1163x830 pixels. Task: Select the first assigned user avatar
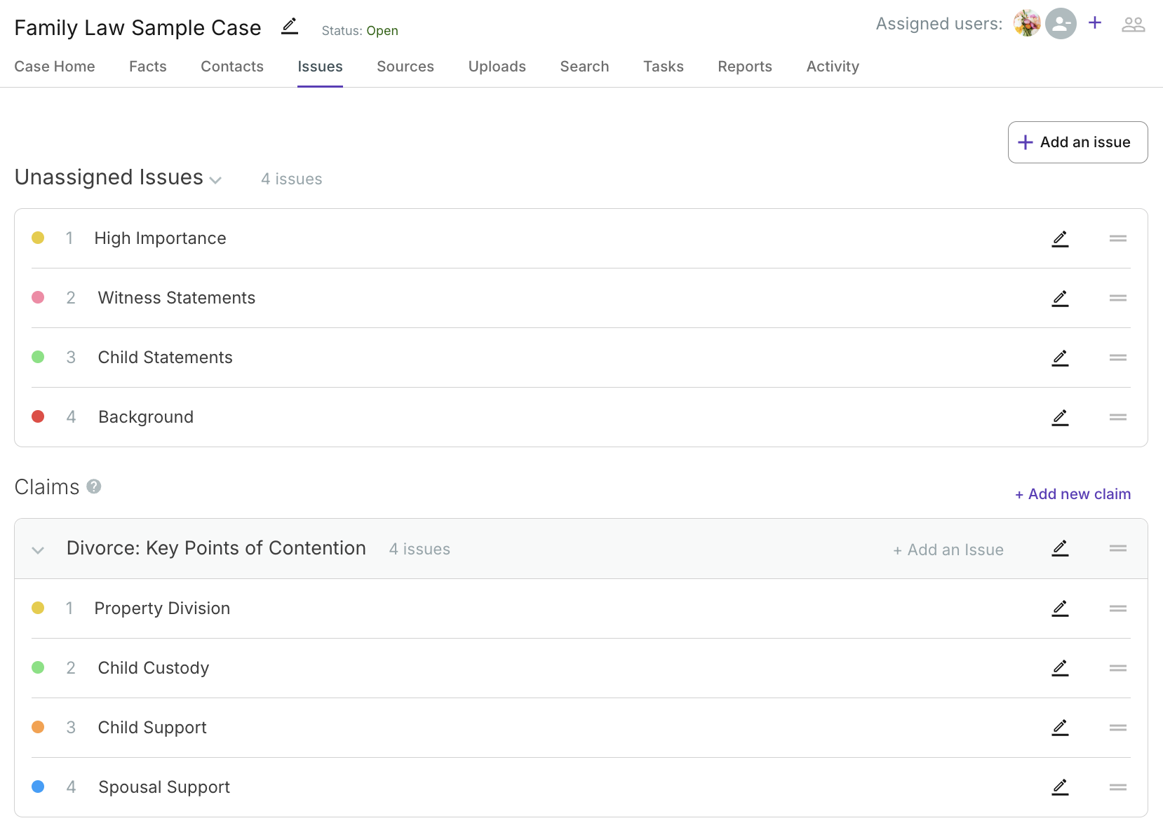tap(1026, 23)
